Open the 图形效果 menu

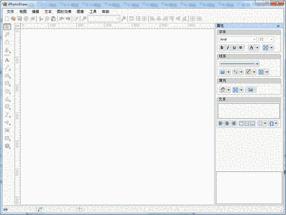coord(64,11)
